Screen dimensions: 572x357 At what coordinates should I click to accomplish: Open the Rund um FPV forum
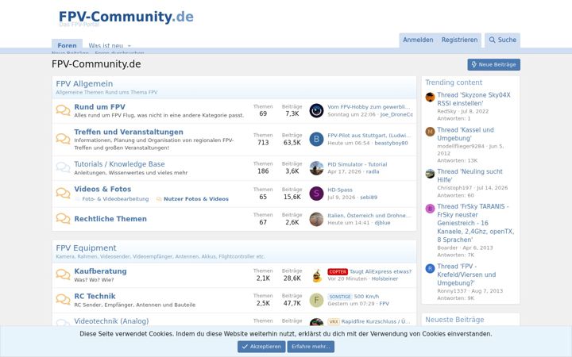(99, 107)
